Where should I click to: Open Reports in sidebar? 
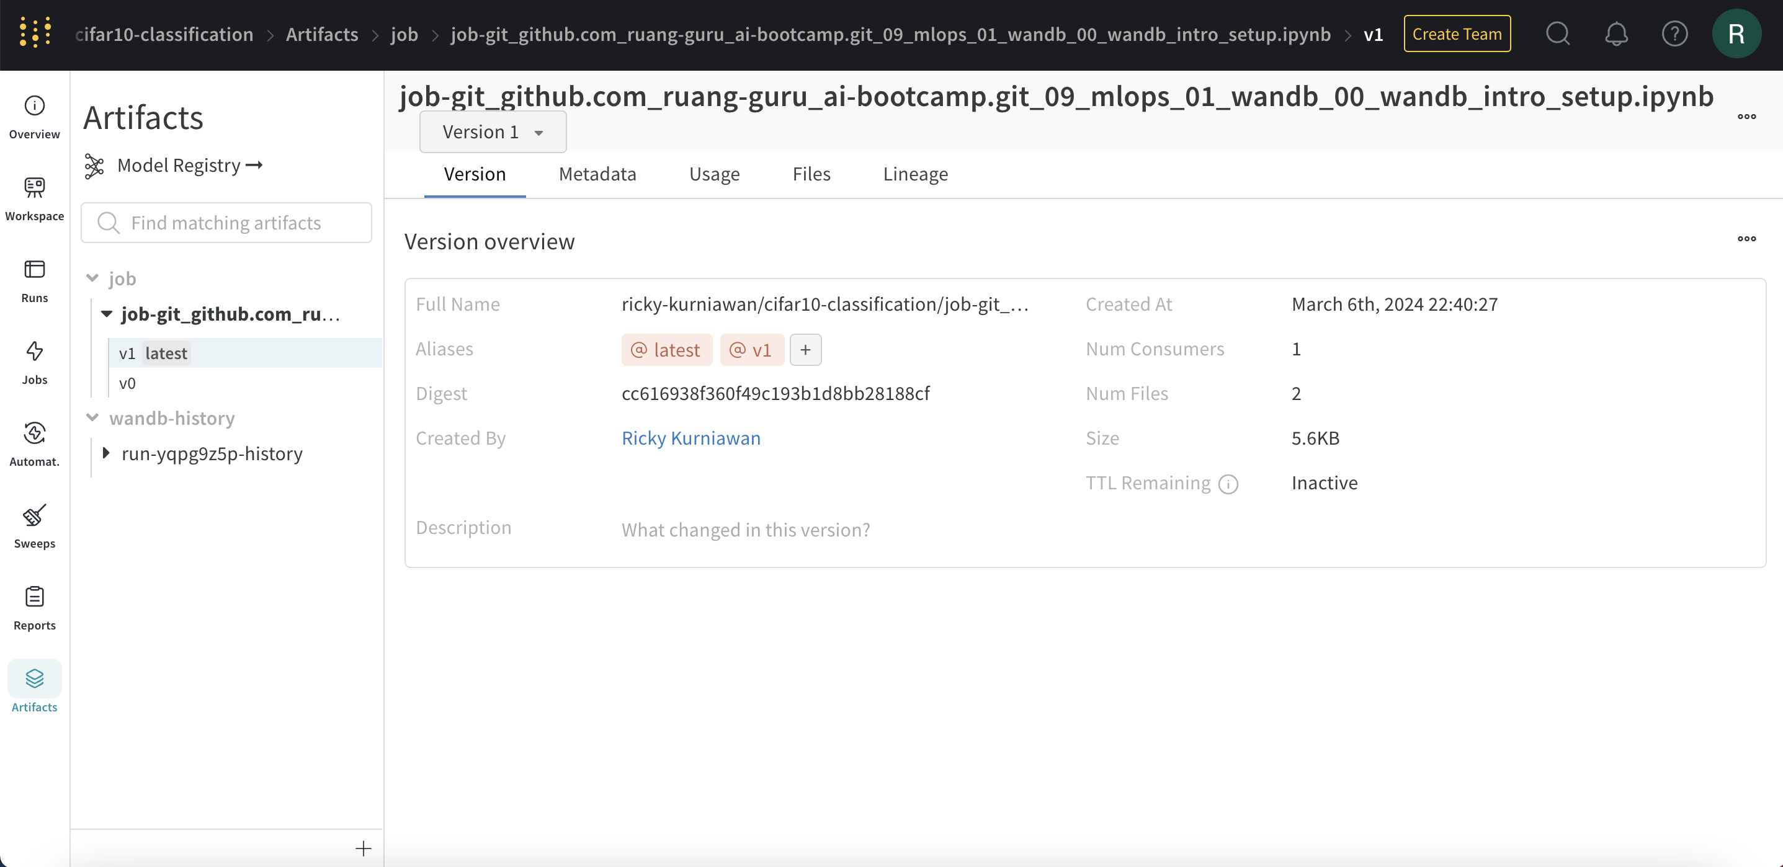tap(35, 608)
